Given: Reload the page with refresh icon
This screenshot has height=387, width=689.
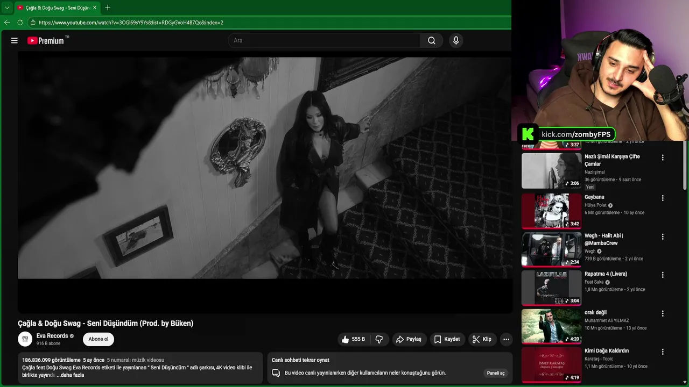Looking at the screenshot, I should 20,23.
